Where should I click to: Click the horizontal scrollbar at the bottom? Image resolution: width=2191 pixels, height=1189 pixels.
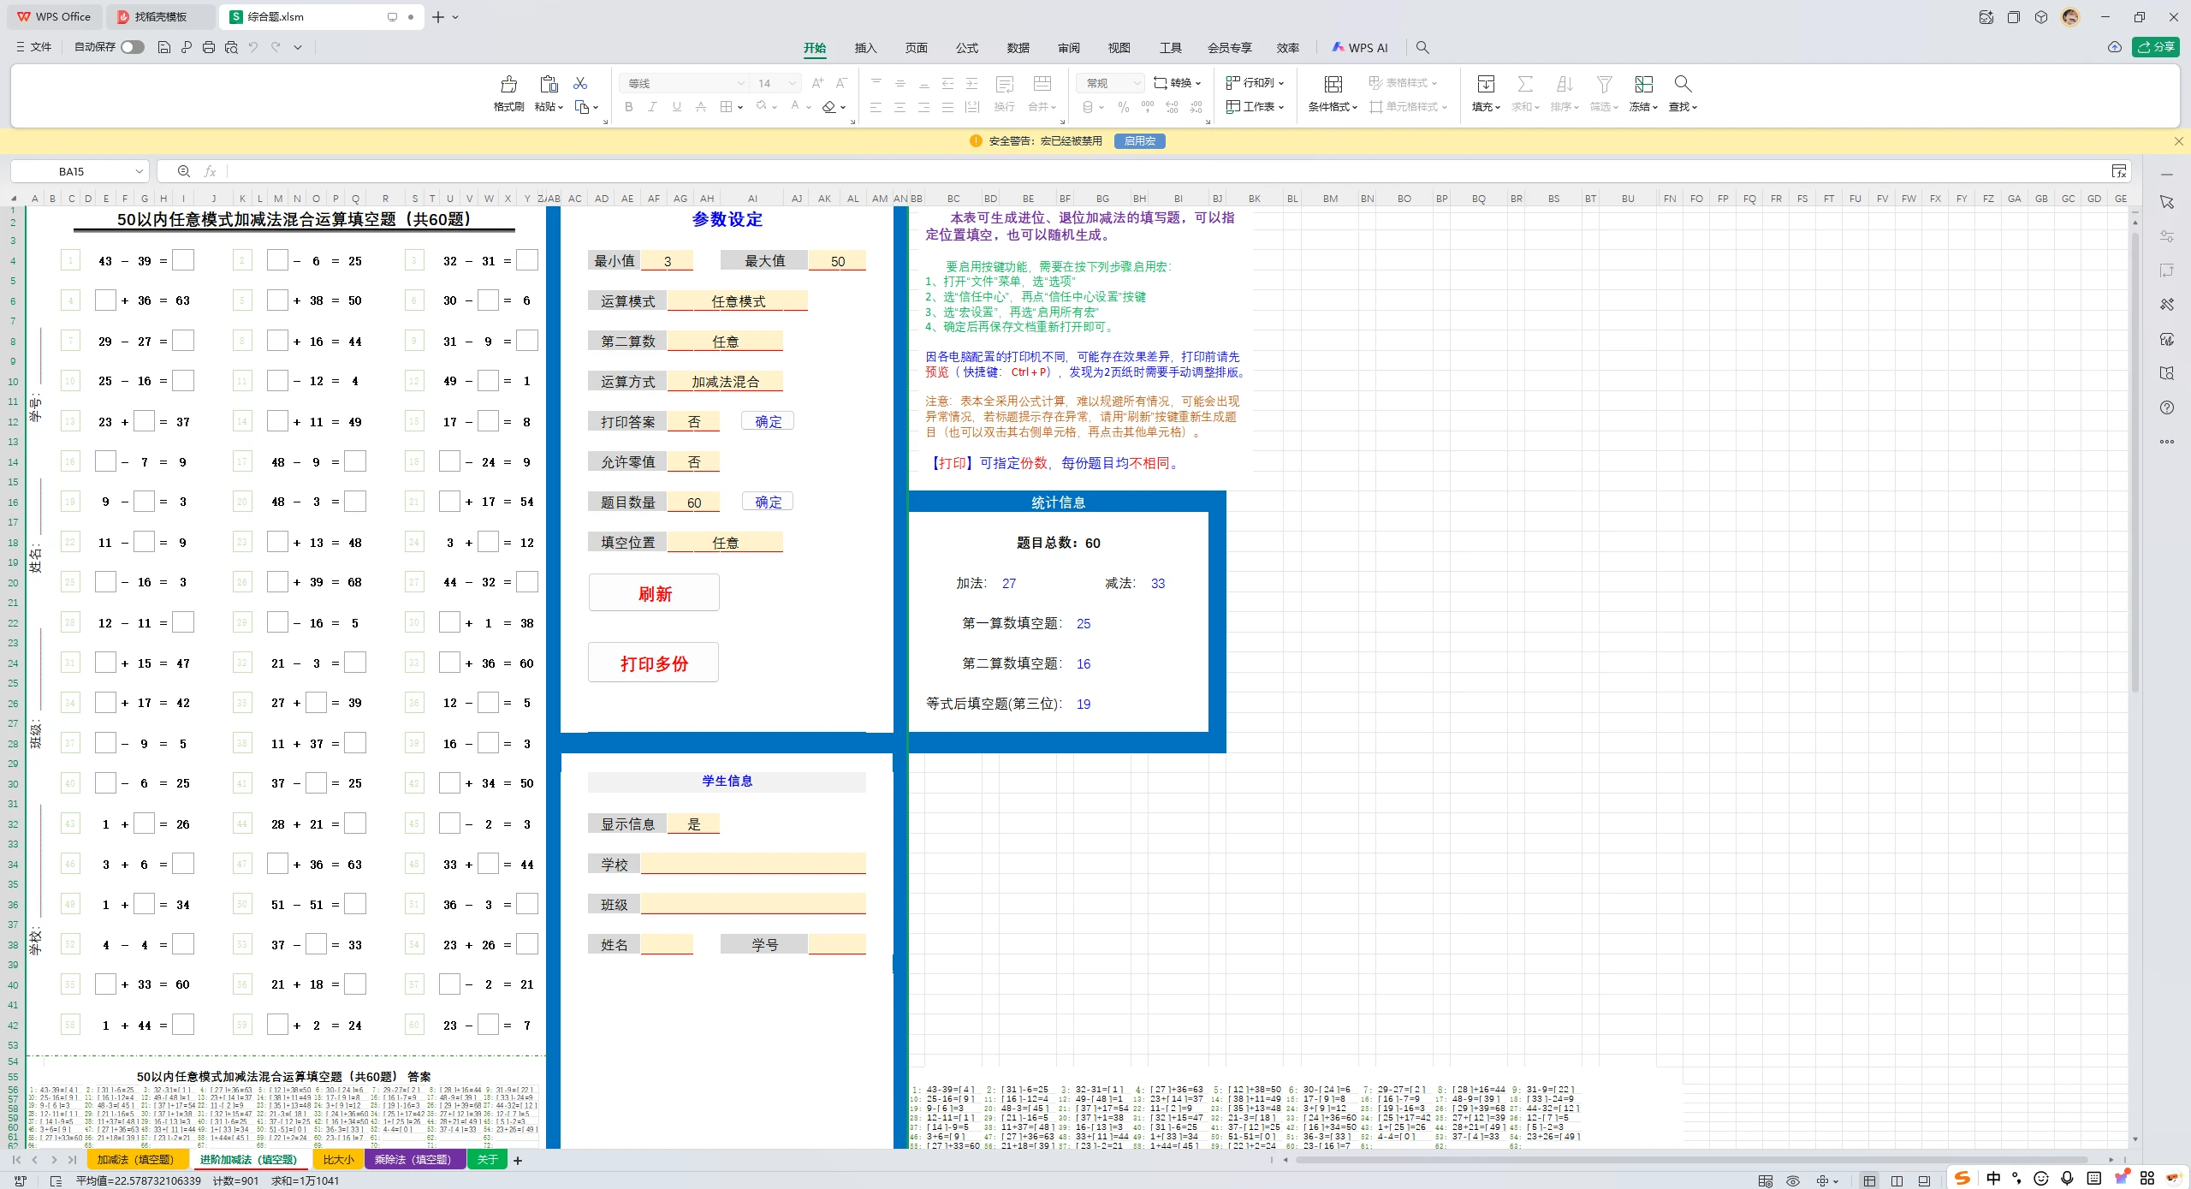point(1691,1160)
